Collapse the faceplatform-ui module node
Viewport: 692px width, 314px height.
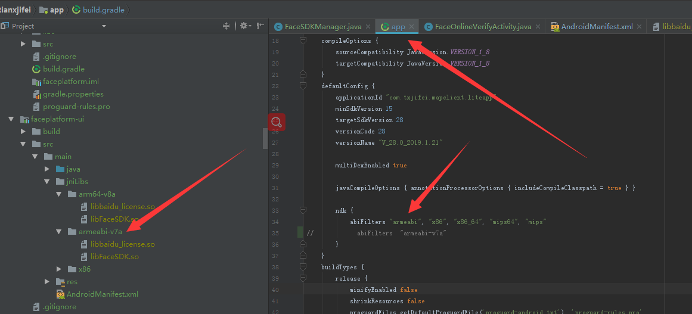[x=11, y=119]
